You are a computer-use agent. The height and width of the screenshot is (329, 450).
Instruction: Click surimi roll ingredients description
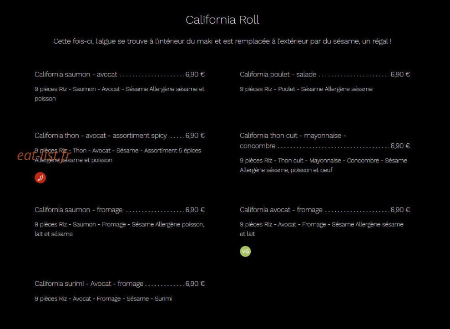(103, 299)
